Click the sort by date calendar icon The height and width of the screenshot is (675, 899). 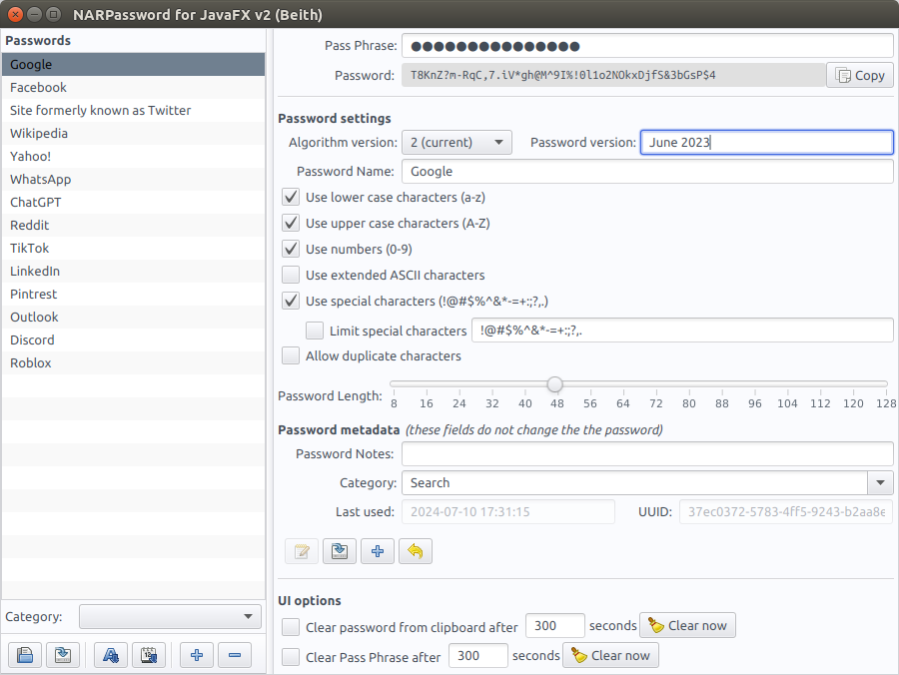149,656
